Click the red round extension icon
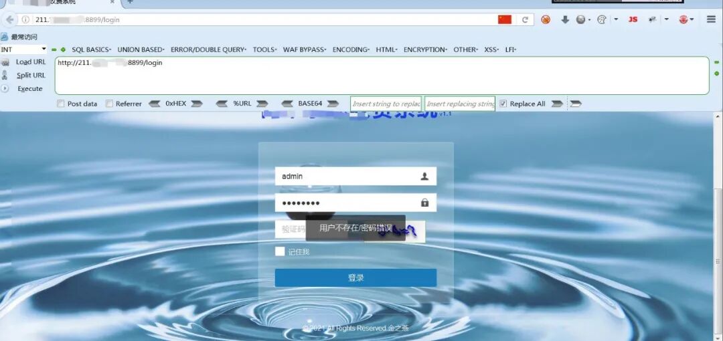This screenshot has height=341, width=723. (x=684, y=19)
